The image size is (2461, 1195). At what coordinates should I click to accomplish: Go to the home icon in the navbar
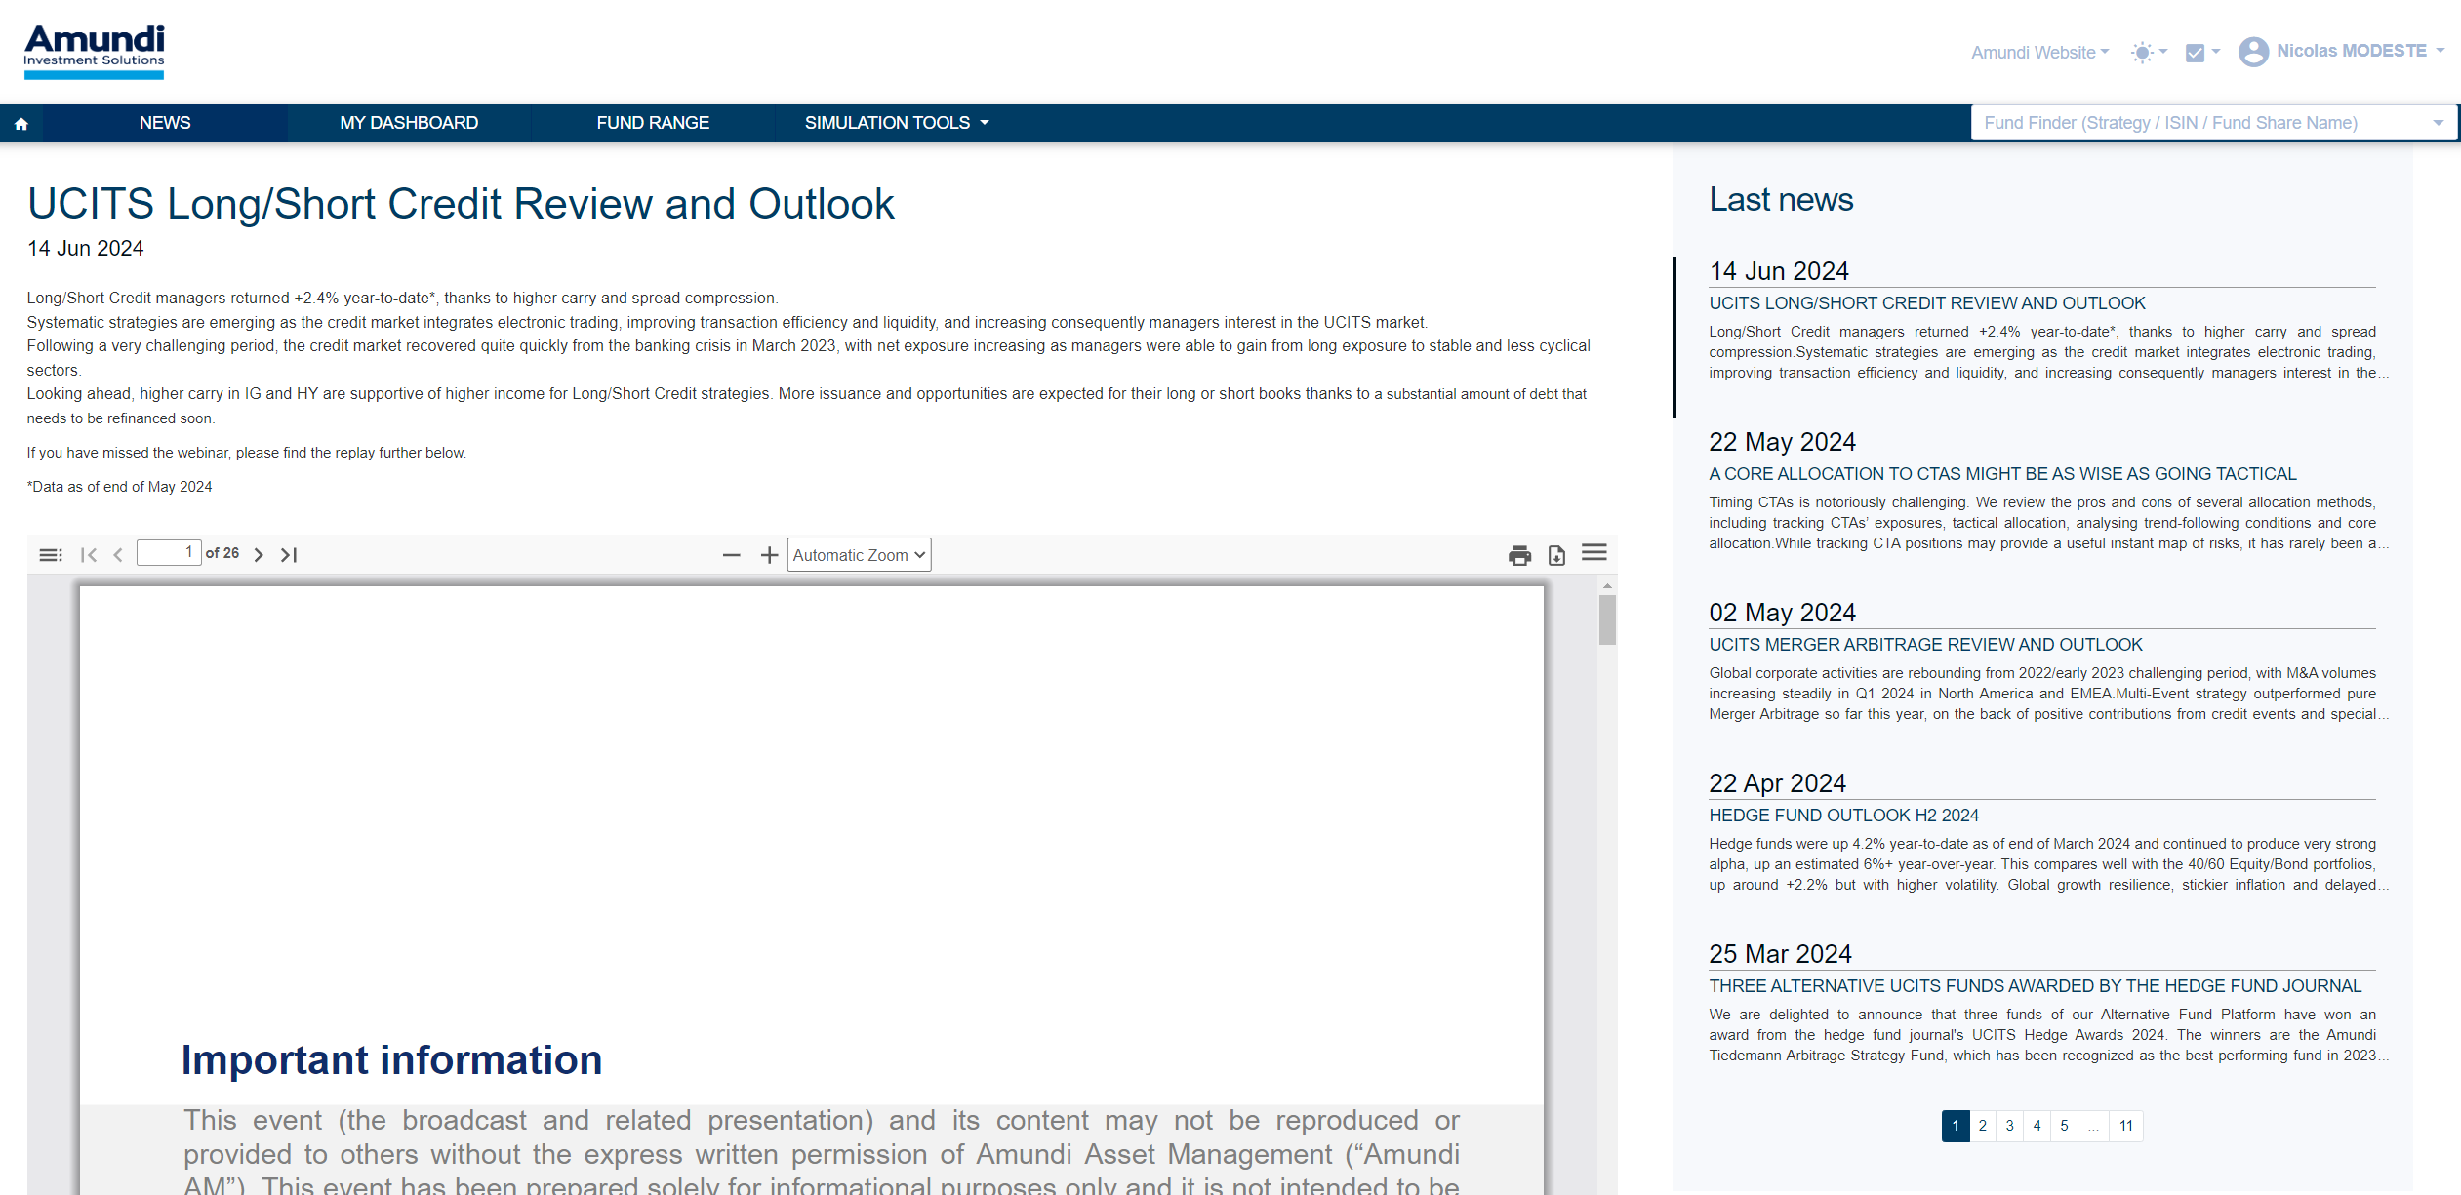(x=21, y=124)
